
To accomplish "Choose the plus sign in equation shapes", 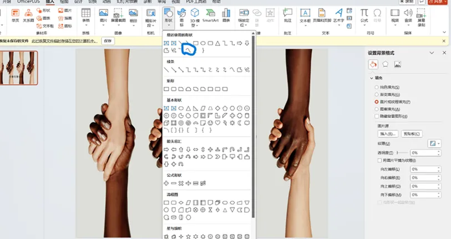I will [166, 183].
